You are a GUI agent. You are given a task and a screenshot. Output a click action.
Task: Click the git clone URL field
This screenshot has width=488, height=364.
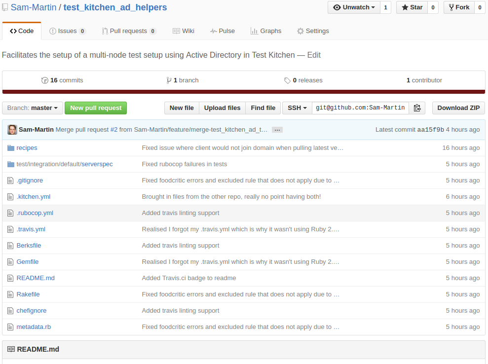point(360,108)
